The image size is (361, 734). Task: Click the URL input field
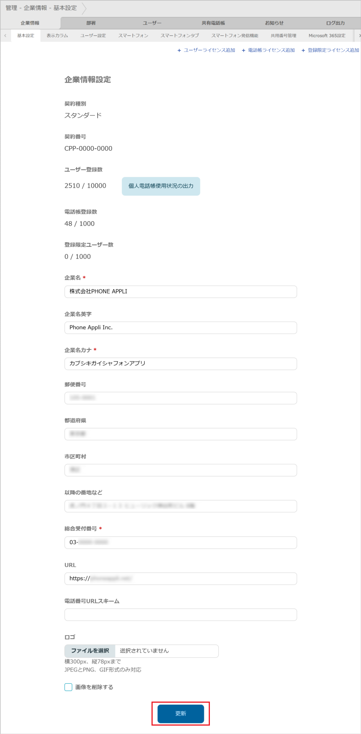point(180,579)
